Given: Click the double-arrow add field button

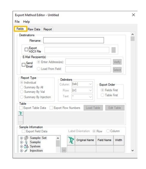Looking at the screenshot, I should coord(64,150).
